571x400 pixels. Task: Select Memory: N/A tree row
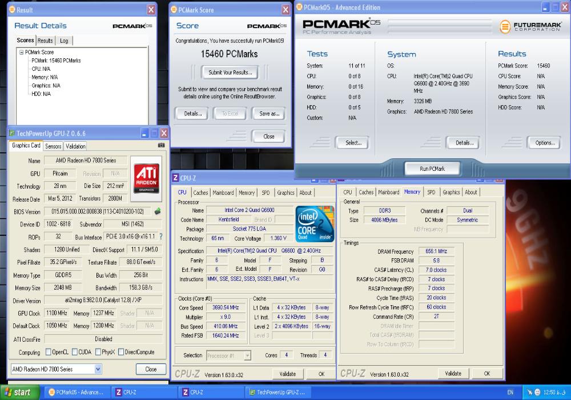click(45, 77)
